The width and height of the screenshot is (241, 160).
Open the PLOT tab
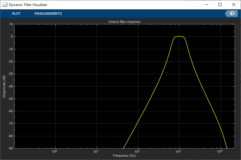point(16,14)
